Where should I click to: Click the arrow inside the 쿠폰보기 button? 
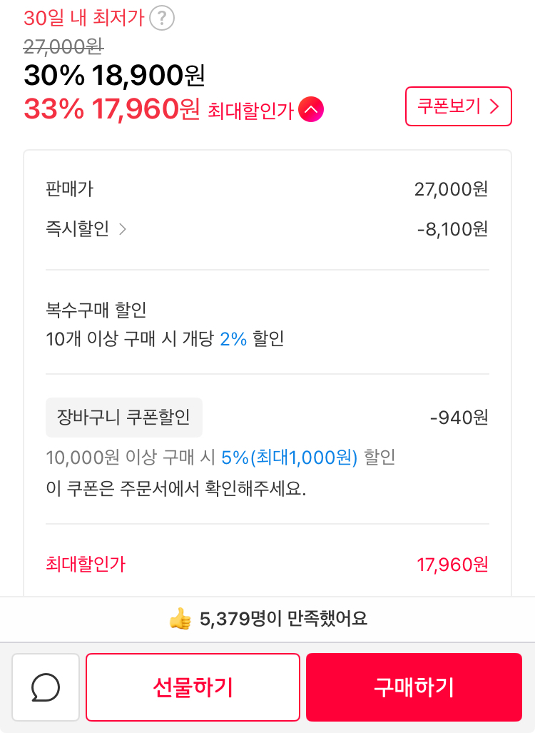click(x=494, y=106)
